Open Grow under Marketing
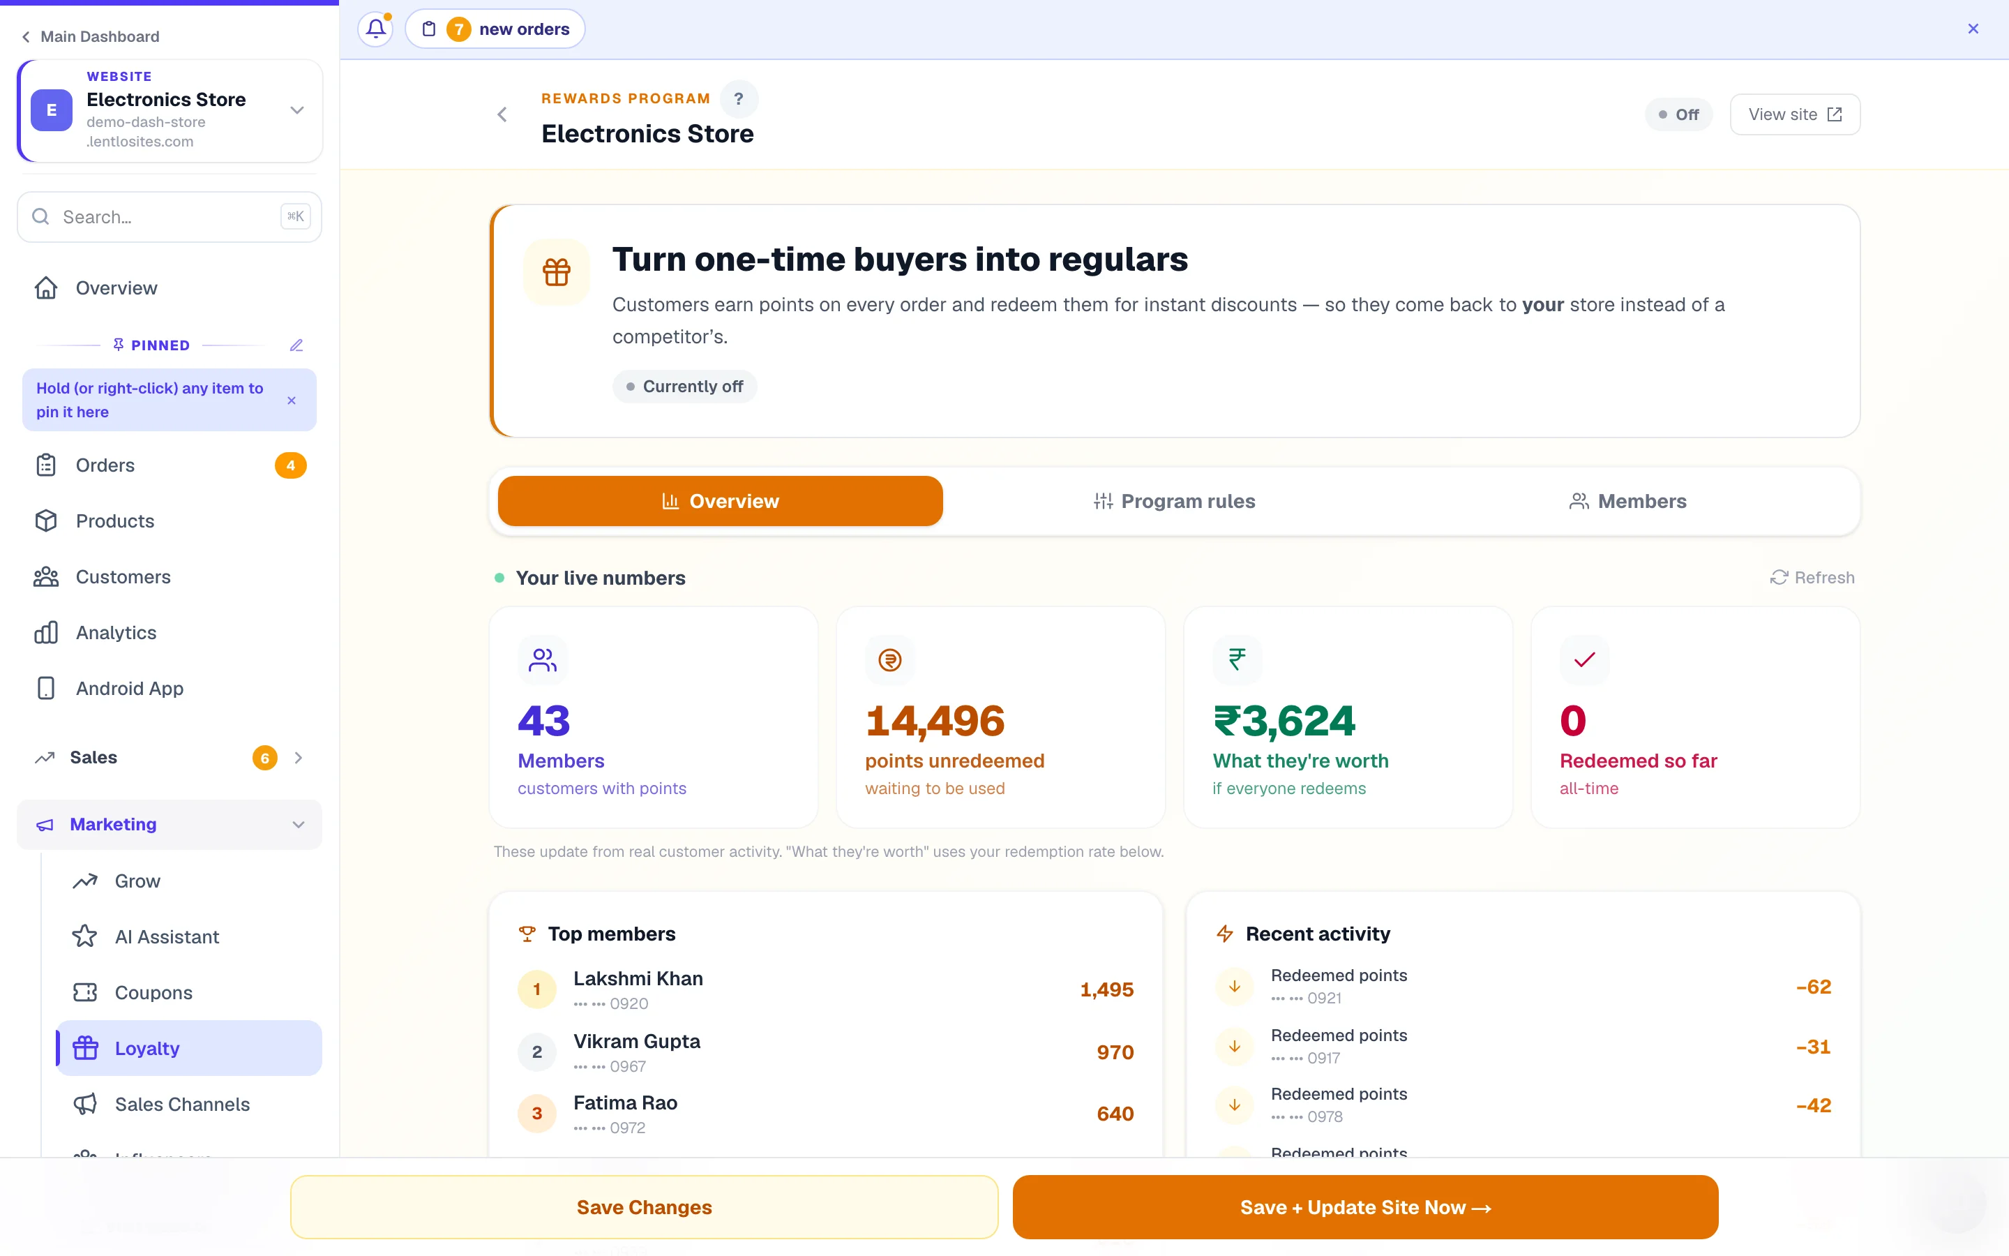This screenshot has height=1256, width=2009. click(189, 881)
